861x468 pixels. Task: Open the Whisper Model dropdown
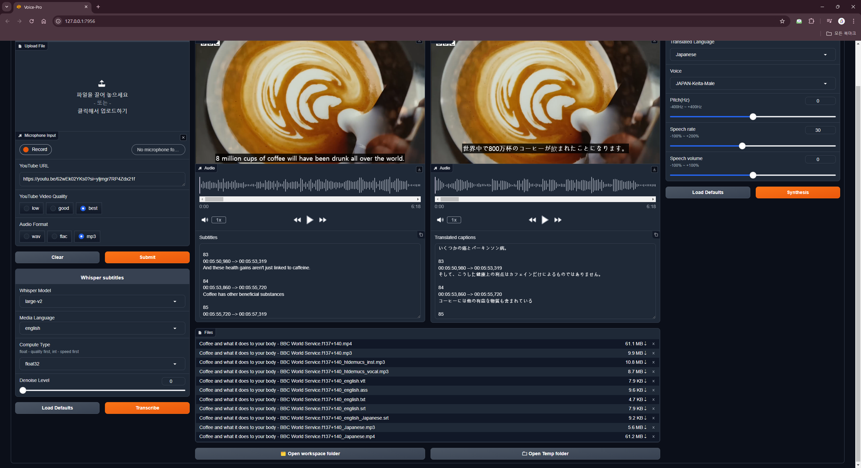[x=102, y=301]
